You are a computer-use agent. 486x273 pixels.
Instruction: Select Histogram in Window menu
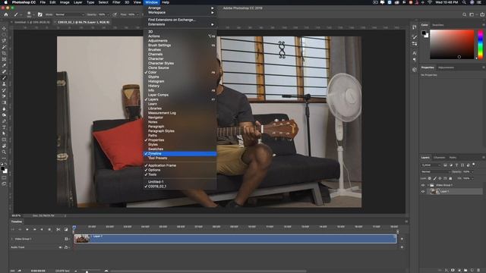(180, 81)
